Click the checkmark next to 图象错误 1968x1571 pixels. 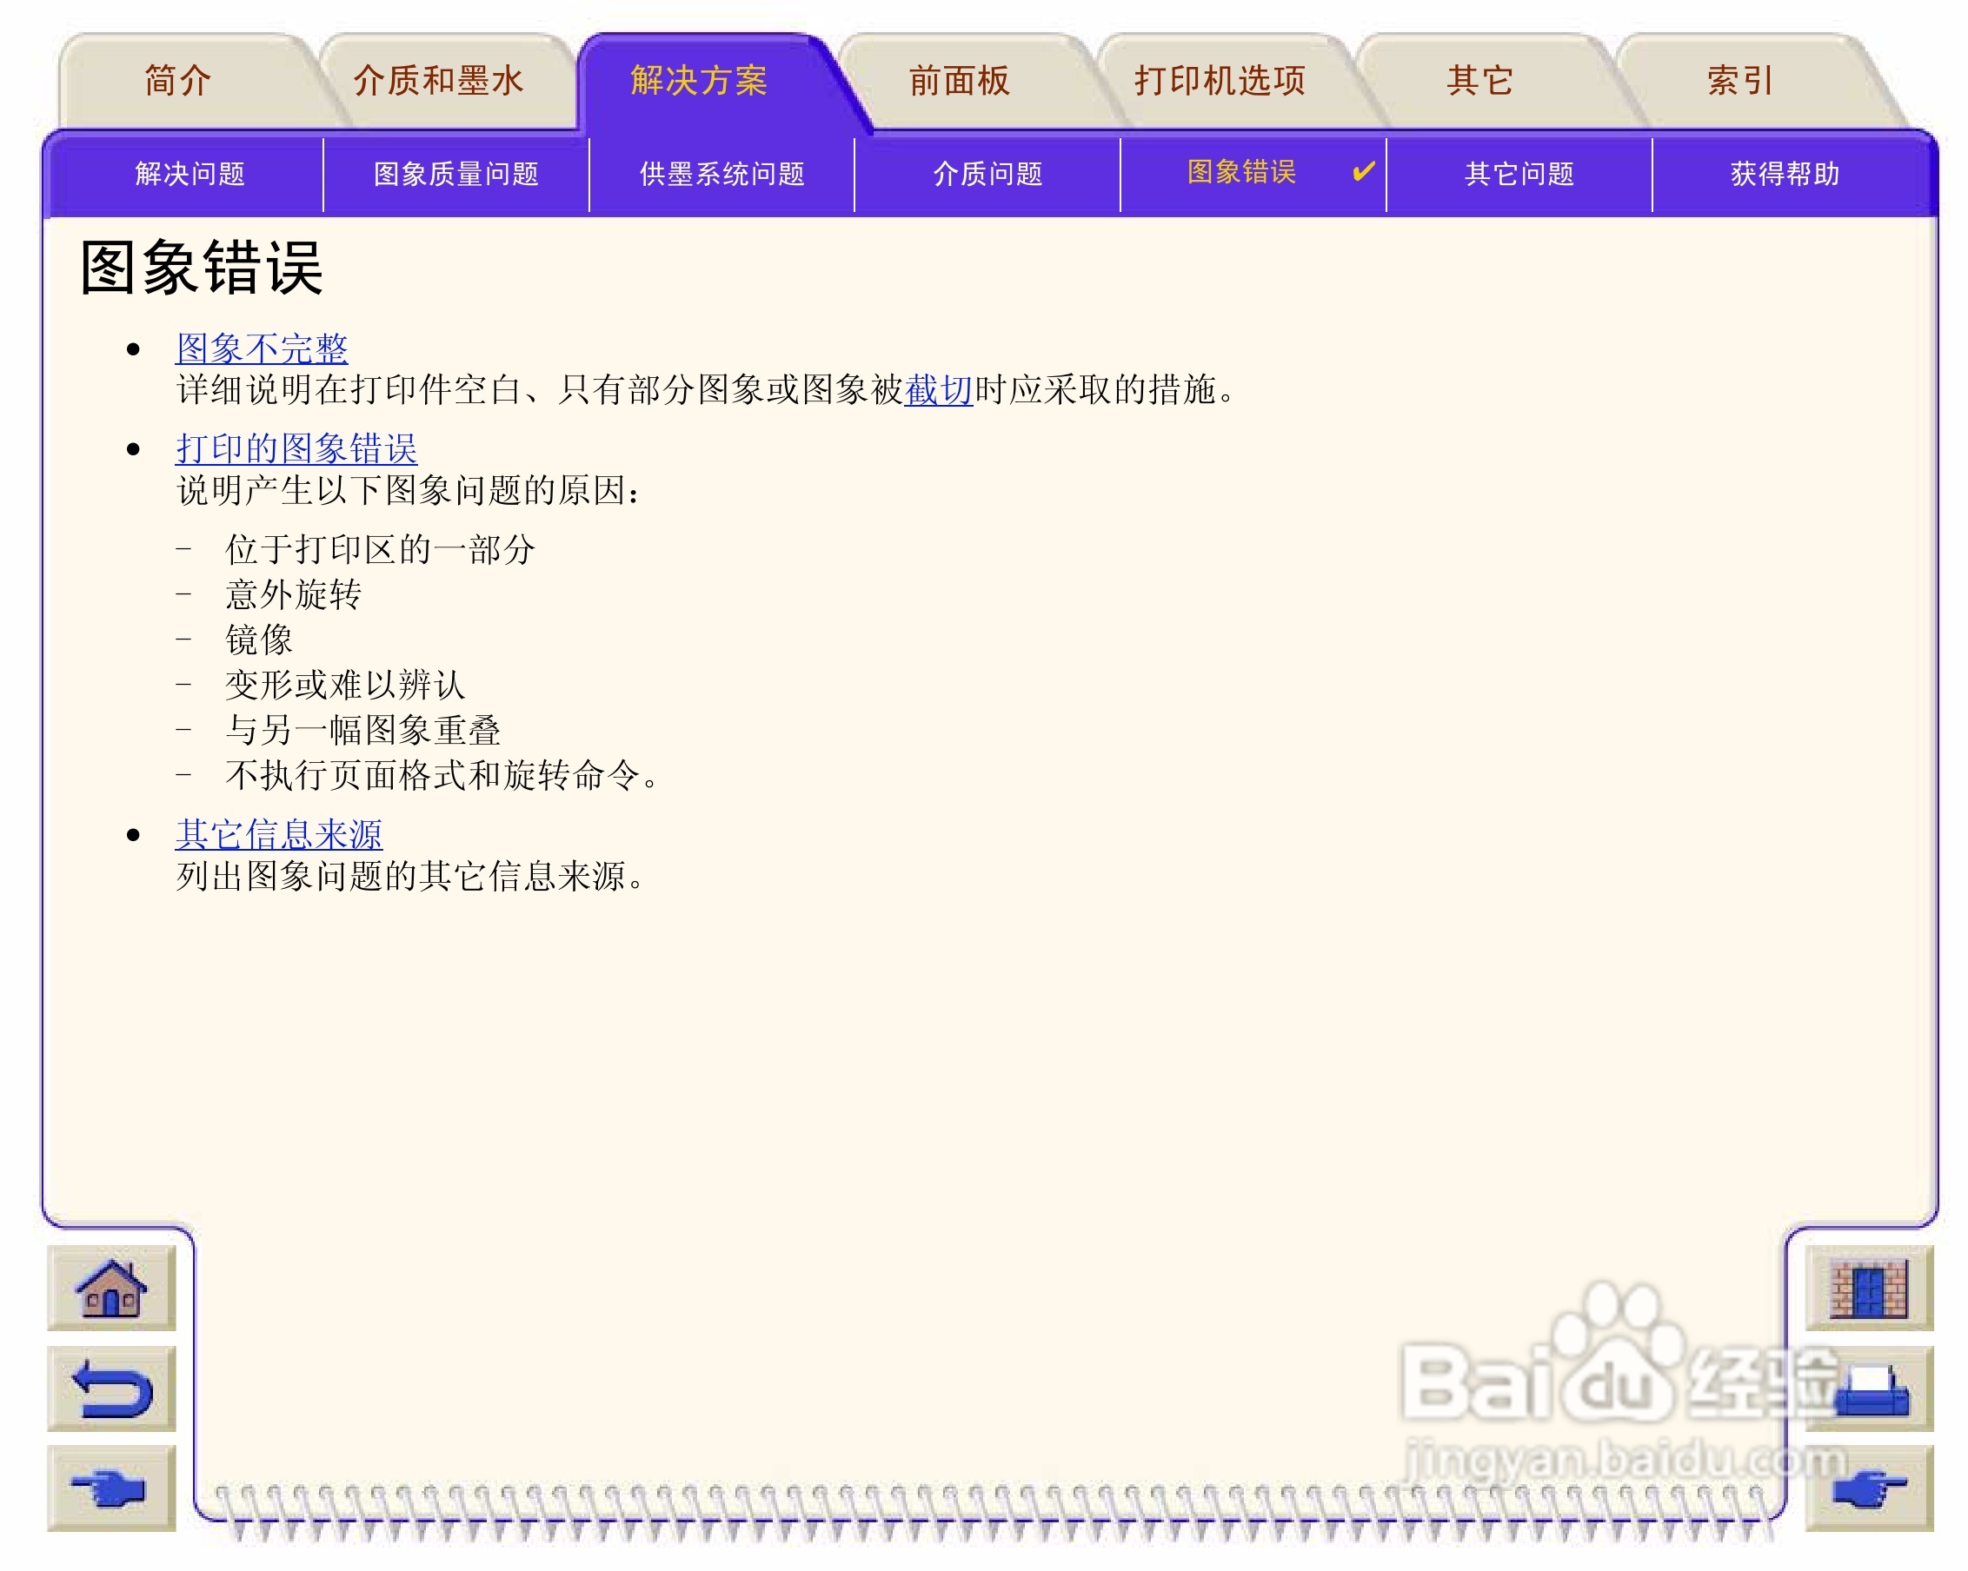point(1363,171)
